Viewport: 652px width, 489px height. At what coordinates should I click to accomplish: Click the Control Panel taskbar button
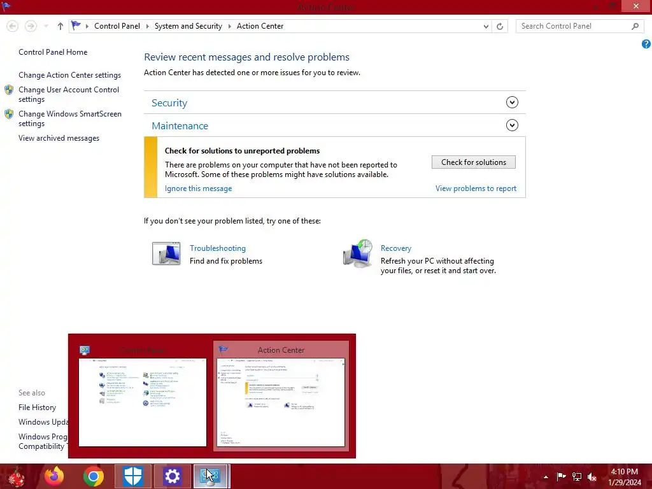pos(211,476)
